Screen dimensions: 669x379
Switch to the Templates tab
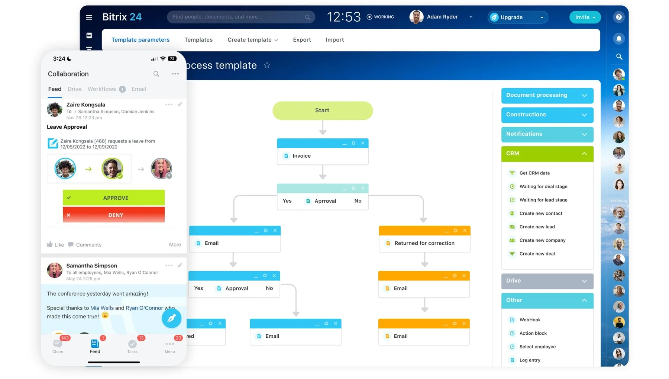198,40
